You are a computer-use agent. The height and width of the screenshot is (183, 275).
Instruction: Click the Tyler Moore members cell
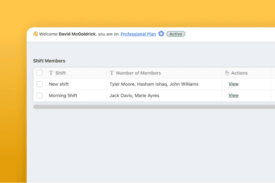pyautogui.click(x=164, y=84)
